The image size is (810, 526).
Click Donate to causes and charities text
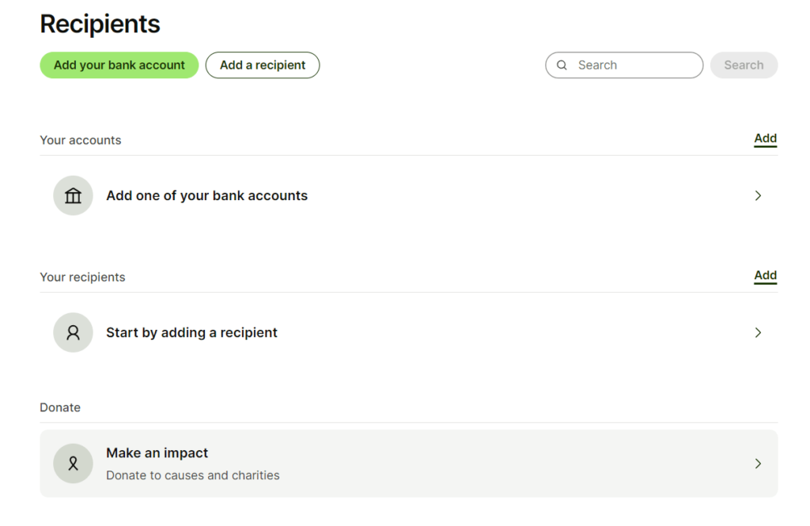tap(193, 475)
